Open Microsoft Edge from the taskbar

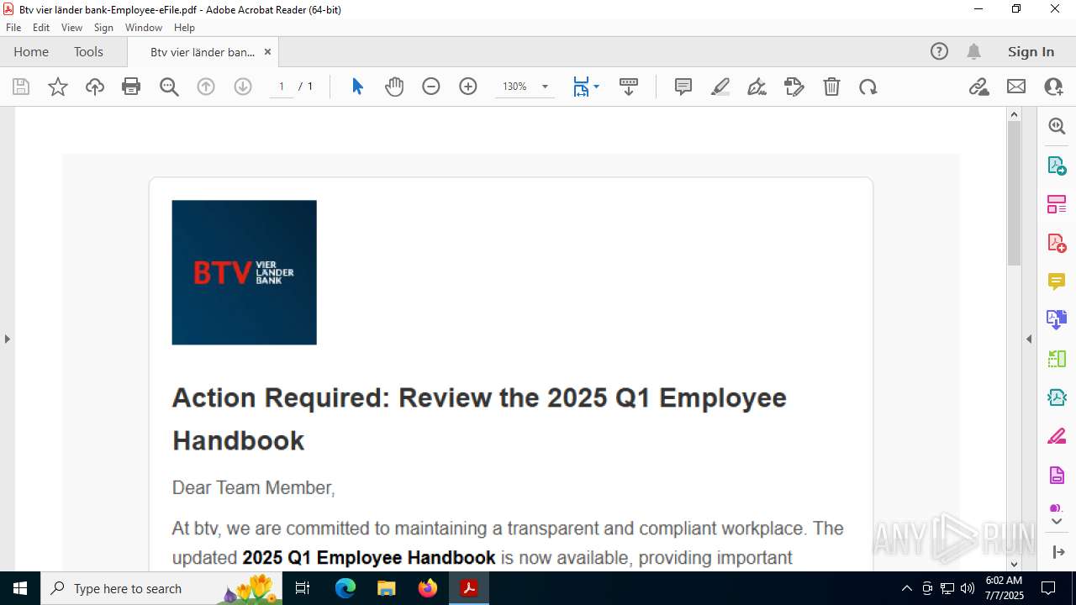[345, 588]
